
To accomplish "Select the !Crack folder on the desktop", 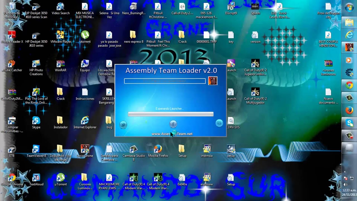I will click(182, 37).
